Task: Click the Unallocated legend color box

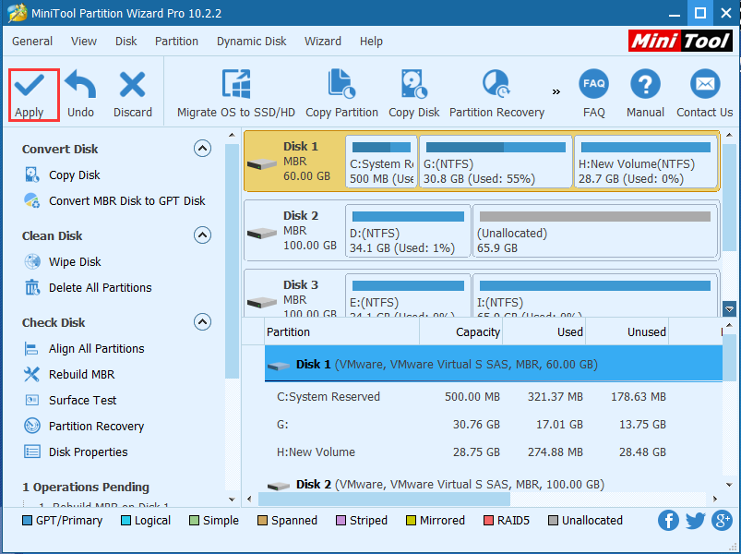Action: coord(553,521)
